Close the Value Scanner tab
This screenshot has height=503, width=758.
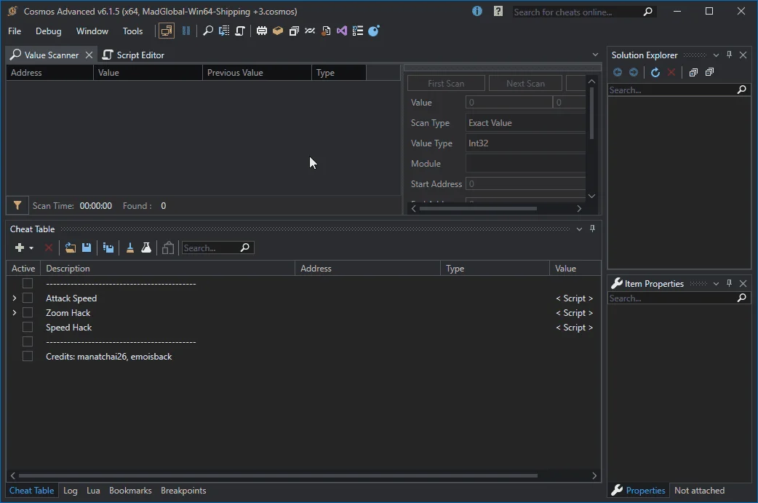click(89, 55)
